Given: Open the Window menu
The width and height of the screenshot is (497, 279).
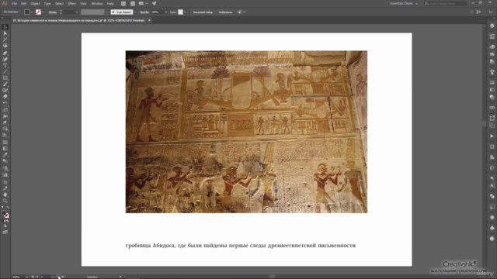Looking at the screenshot, I should click(x=96, y=3).
